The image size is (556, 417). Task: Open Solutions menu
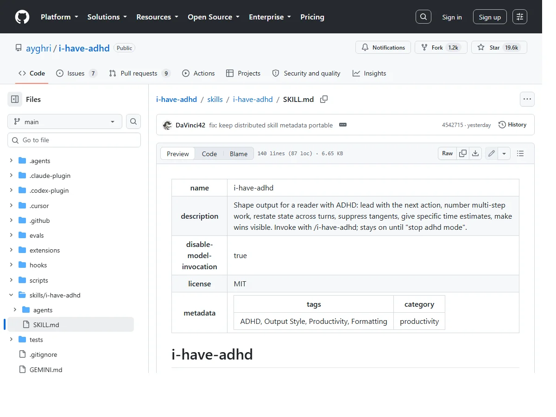[x=107, y=17]
